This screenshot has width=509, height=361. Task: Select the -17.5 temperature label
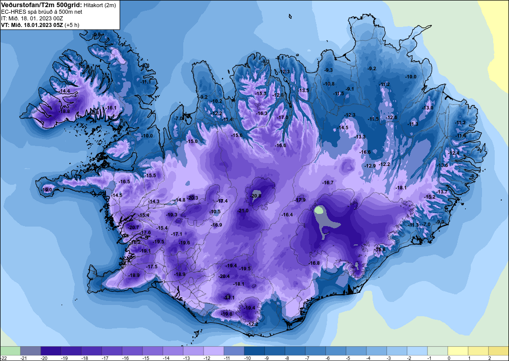[x=152, y=266]
